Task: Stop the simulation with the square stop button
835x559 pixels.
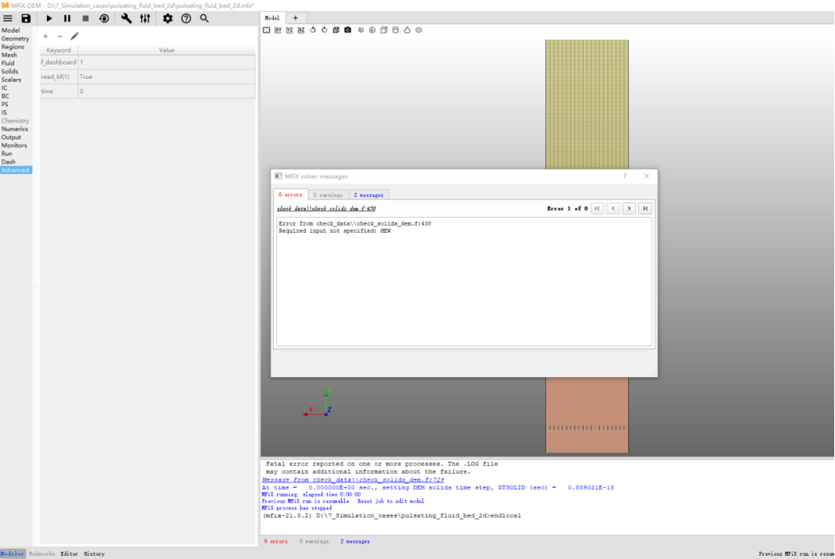Action: tap(85, 18)
